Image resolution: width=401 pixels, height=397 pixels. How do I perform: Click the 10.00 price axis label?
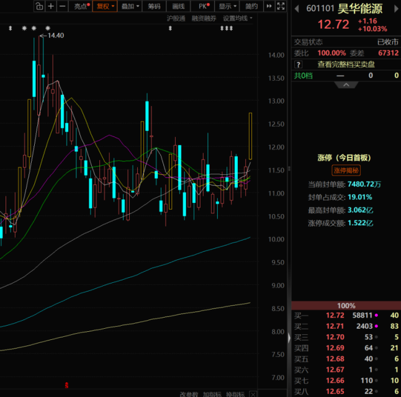pos(276,239)
